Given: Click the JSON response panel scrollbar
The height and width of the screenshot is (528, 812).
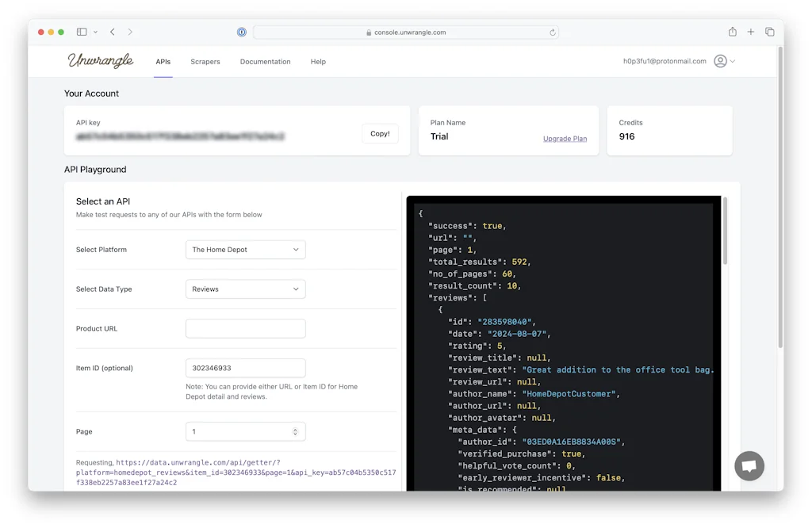Looking at the screenshot, I should point(725,231).
